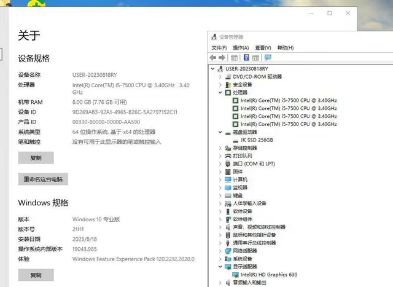Viewport: 393px width, 287px height.
Task: Click the 固件 firmware icon
Action: click(228, 172)
